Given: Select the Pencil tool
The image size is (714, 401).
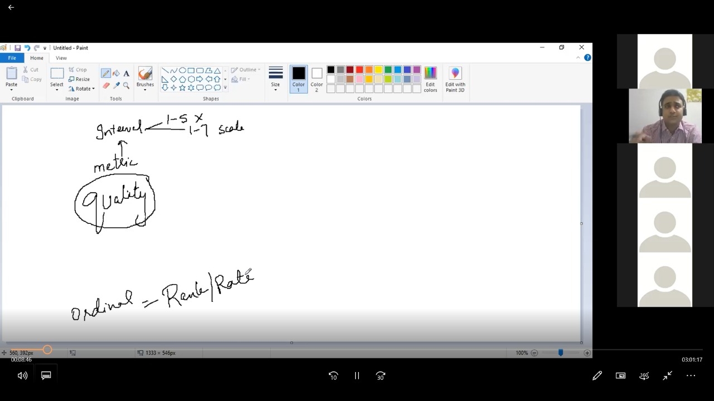Looking at the screenshot, I should (106, 74).
